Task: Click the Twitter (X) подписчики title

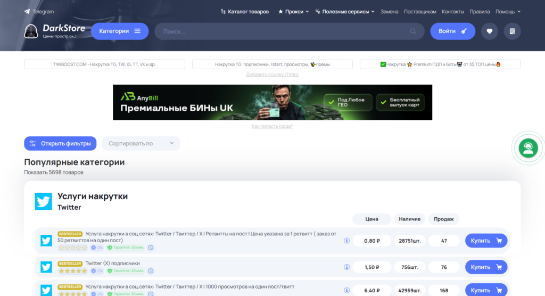Action: (113, 264)
